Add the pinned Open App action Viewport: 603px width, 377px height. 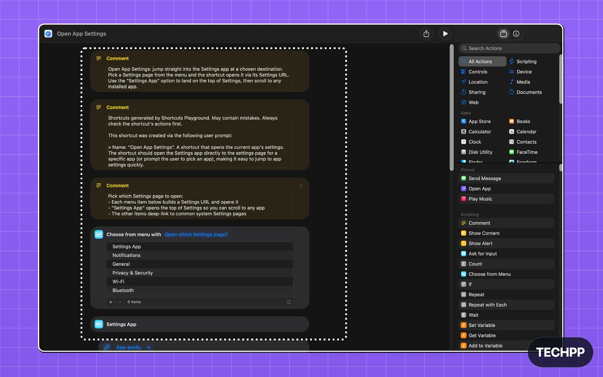[x=507, y=188]
